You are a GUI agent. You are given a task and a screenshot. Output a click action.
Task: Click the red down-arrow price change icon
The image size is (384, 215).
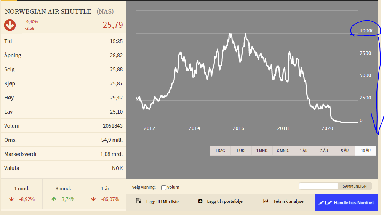pyautogui.click(x=10, y=25)
